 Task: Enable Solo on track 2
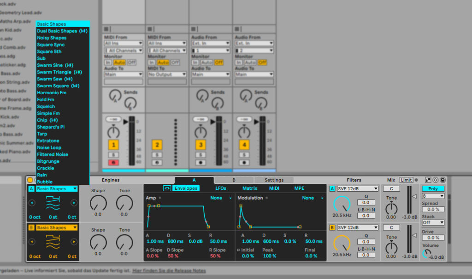click(x=157, y=155)
